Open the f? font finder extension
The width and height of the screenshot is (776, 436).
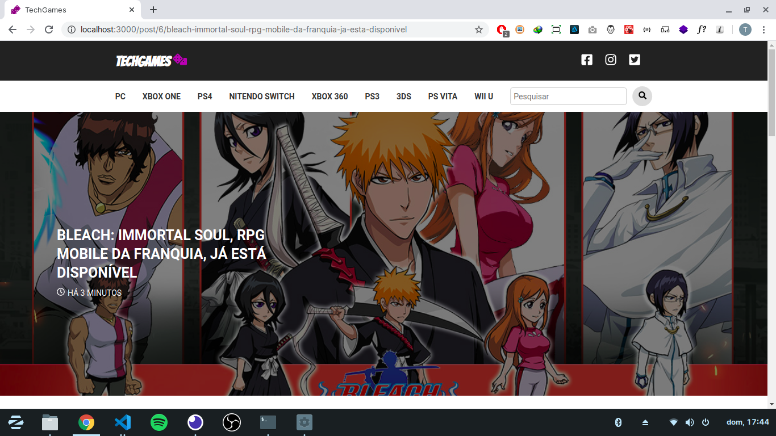click(x=702, y=30)
